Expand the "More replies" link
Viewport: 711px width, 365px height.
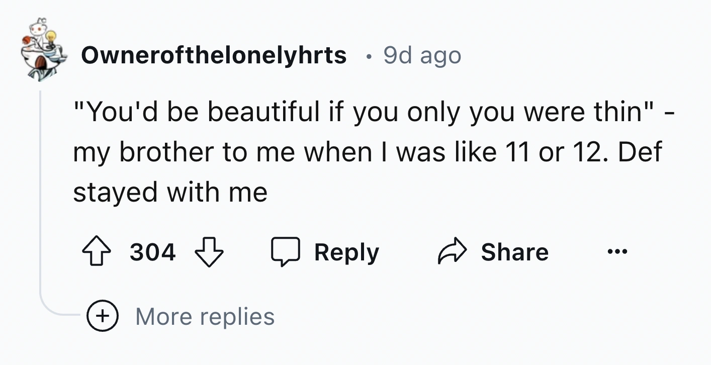pyautogui.click(x=205, y=317)
